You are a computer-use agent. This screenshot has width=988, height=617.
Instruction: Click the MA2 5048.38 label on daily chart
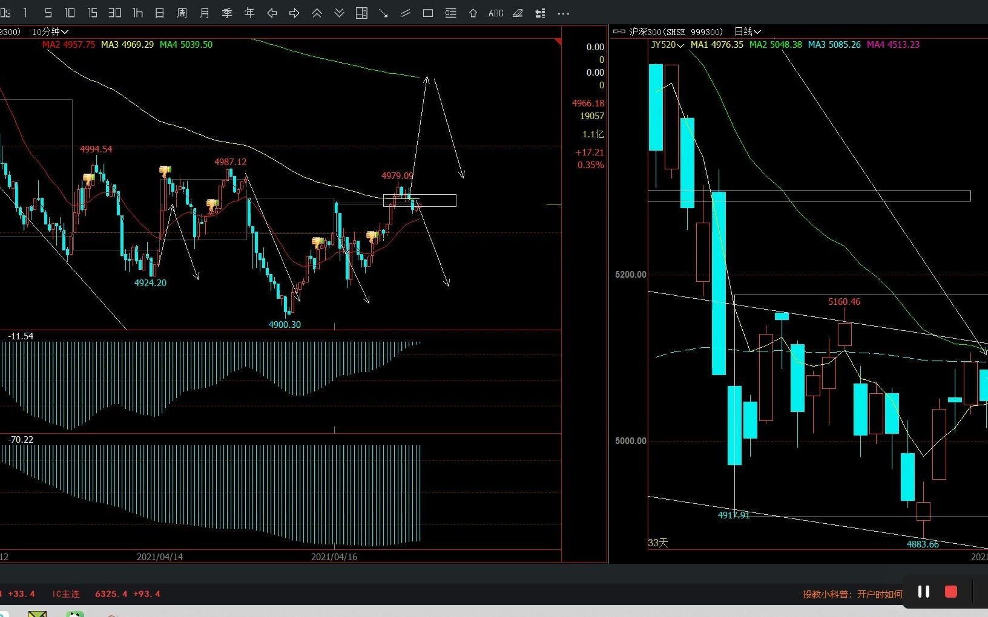776,45
